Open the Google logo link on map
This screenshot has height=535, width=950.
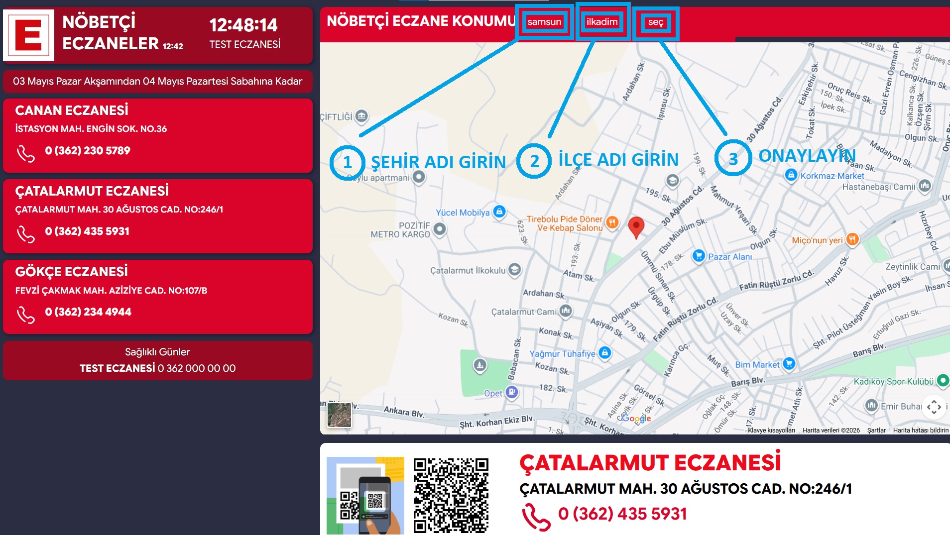click(x=636, y=419)
